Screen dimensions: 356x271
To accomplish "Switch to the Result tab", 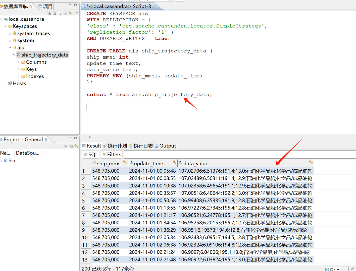I will [92, 146].
